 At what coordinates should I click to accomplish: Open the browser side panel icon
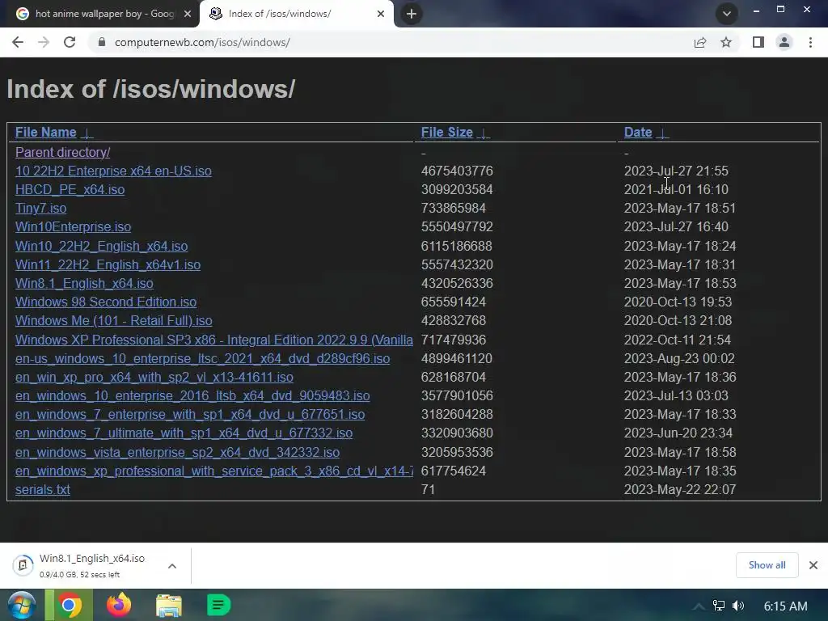coord(758,42)
